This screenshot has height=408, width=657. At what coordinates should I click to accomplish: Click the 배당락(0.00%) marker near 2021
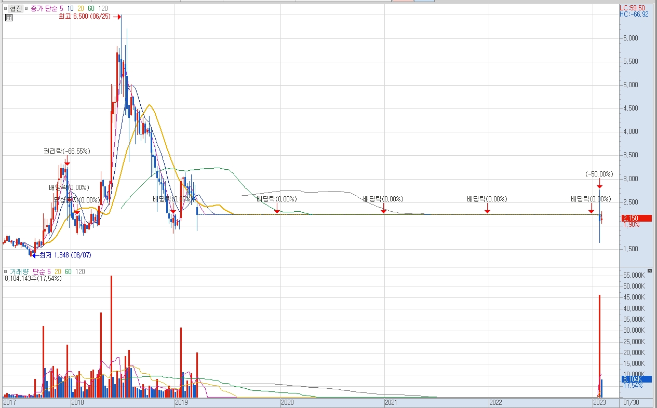(383, 199)
